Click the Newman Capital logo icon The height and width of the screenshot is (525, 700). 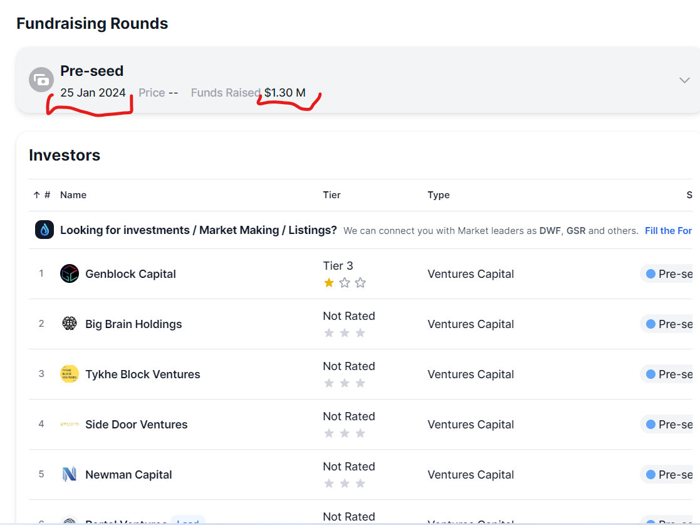70,474
